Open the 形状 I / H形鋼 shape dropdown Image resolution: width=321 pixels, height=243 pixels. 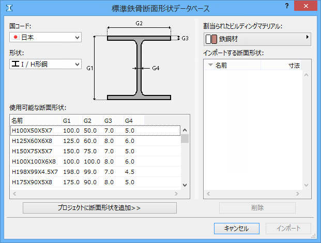pyautogui.click(x=45, y=64)
